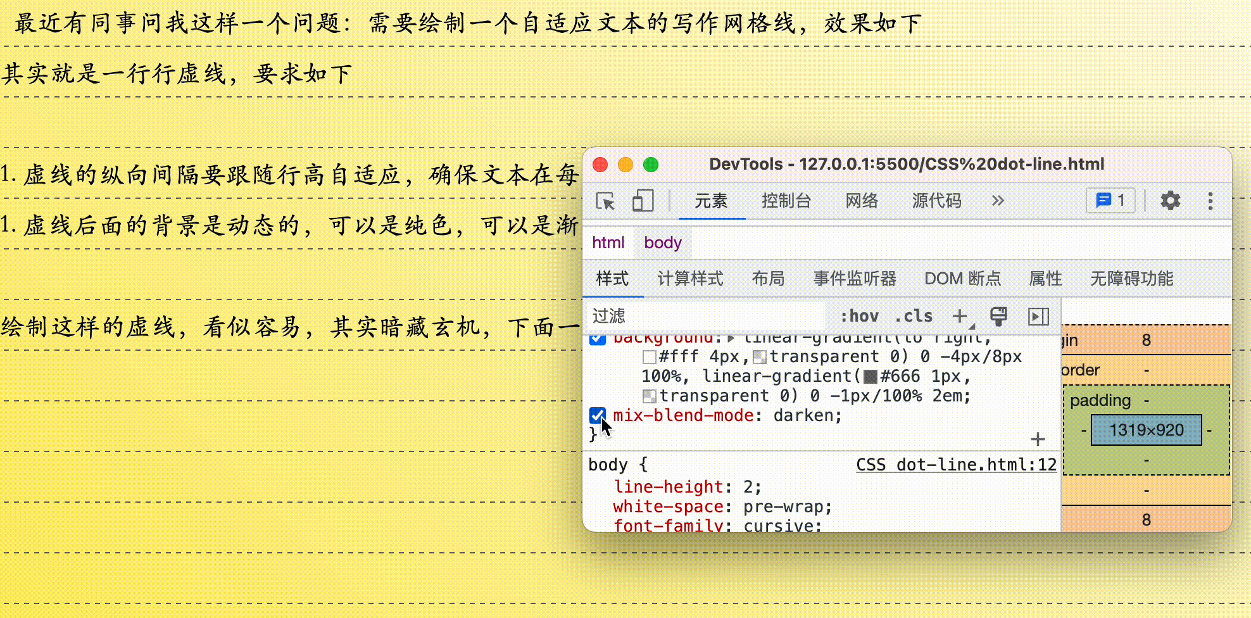Show the computed styles sidebar icon
The image size is (1251, 618).
1040,316
